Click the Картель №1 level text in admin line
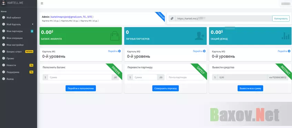Image resolution: width=292 pixels, height=128 pixels. click(x=51, y=21)
